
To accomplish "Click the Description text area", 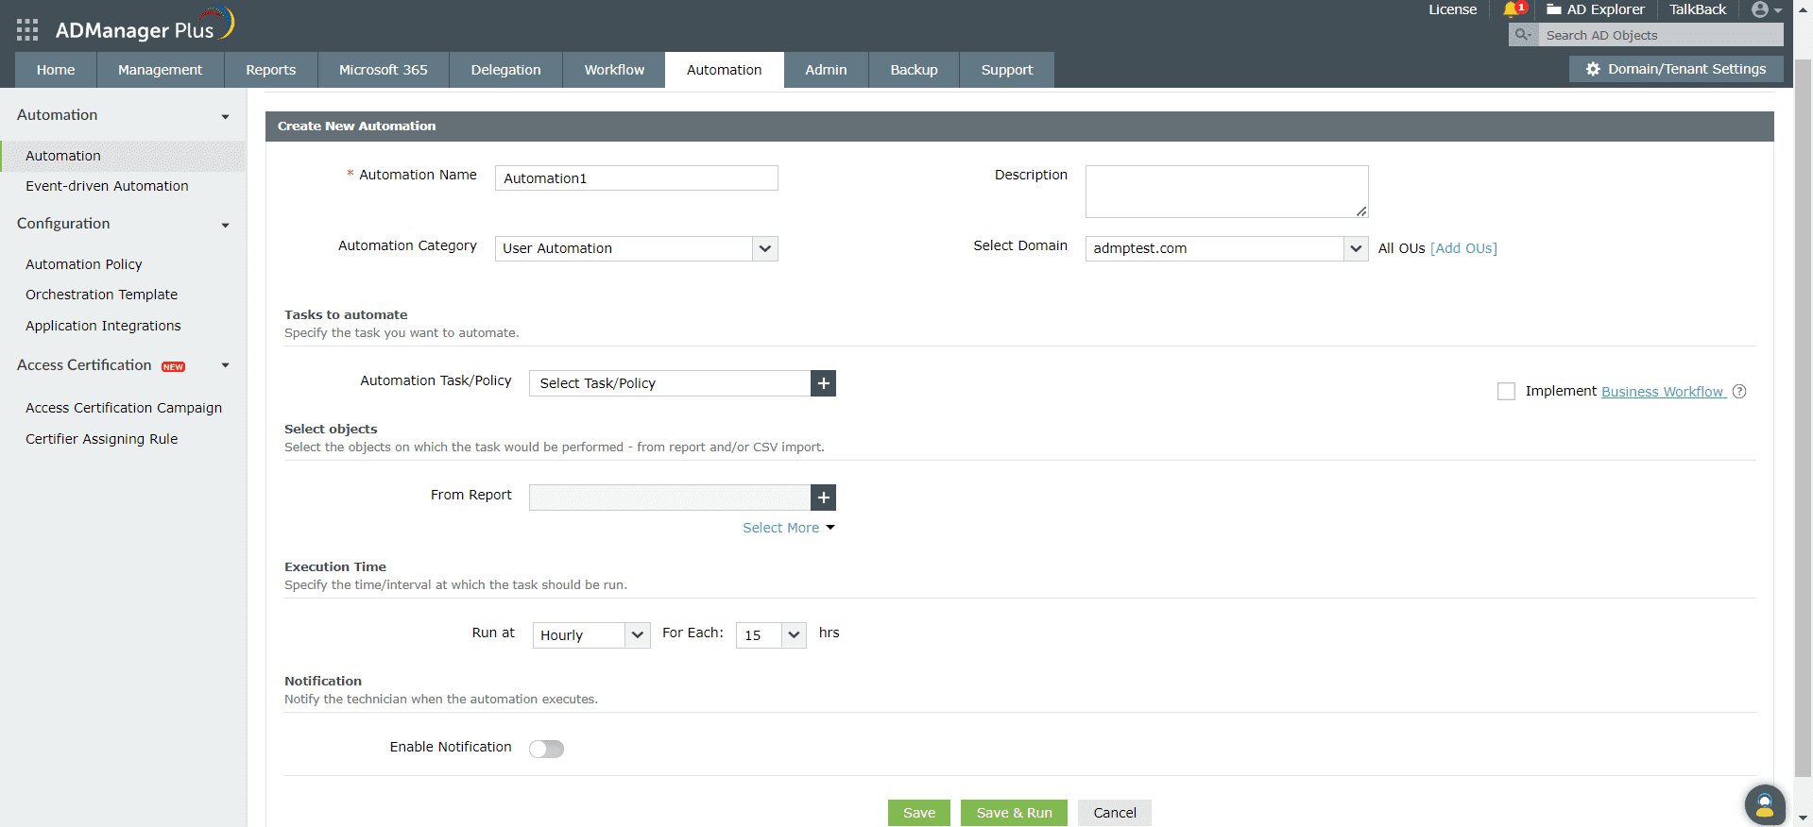I will (x=1226, y=192).
